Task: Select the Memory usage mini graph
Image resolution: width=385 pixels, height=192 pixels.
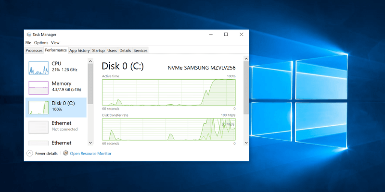Action: 38,88
